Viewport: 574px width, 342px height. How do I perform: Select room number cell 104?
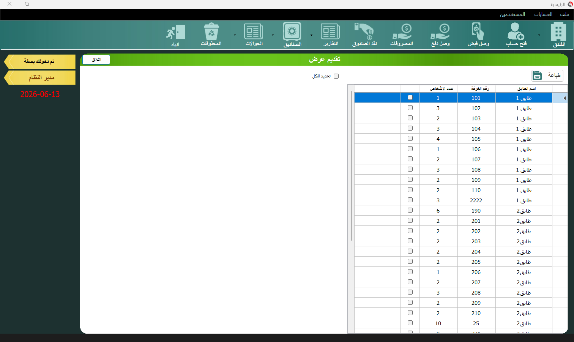click(476, 129)
